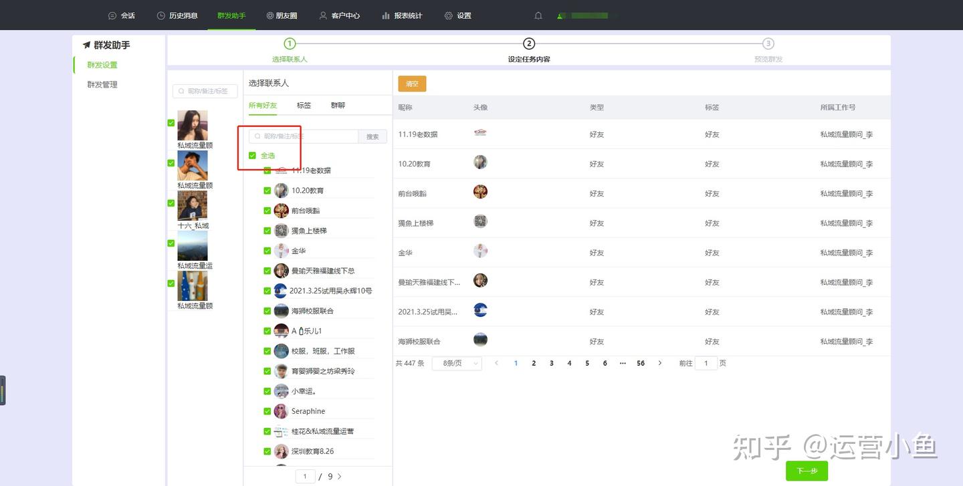The image size is (963, 486).
Task: Switch to the 标签 tab
Action: point(304,105)
